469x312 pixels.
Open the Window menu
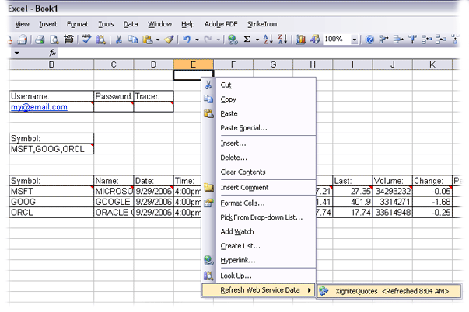tap(159, 24)
